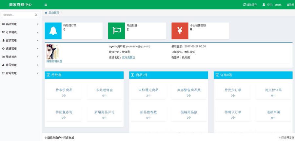Expand 订单物流 menu chevron

pyautogui.click(x=38, y=32)
